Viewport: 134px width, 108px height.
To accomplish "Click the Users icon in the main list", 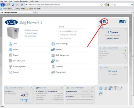I will pyautogui.click(x=10, y=44).
